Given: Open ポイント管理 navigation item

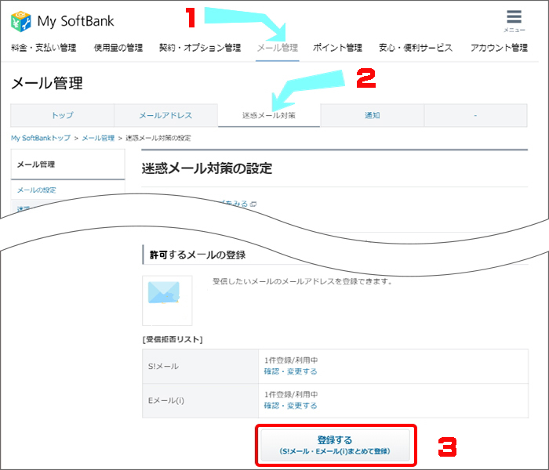Looking at the screenshot, I should (x=337, y=48).
